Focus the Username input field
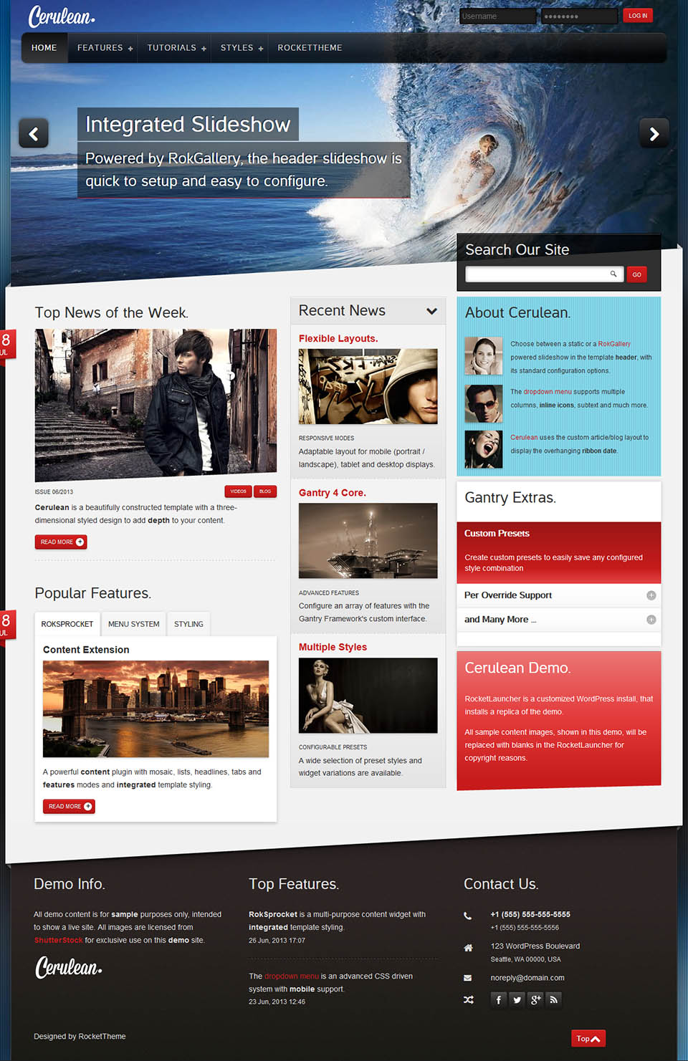The width and height of the screenshot is (688, 1061). [x=497, y=16]
